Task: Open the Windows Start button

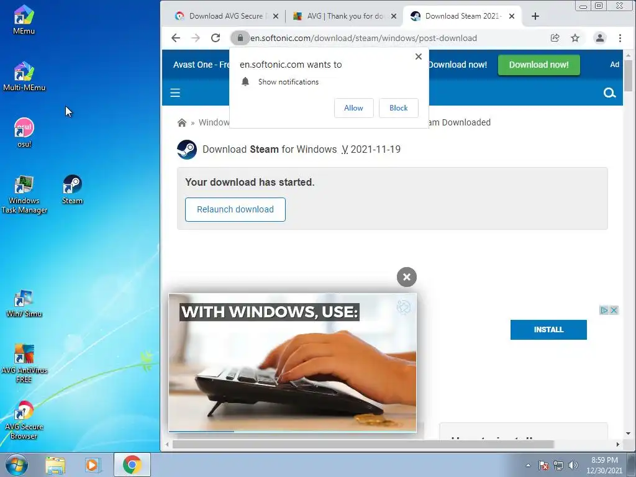Action: [x=16, y=465]
